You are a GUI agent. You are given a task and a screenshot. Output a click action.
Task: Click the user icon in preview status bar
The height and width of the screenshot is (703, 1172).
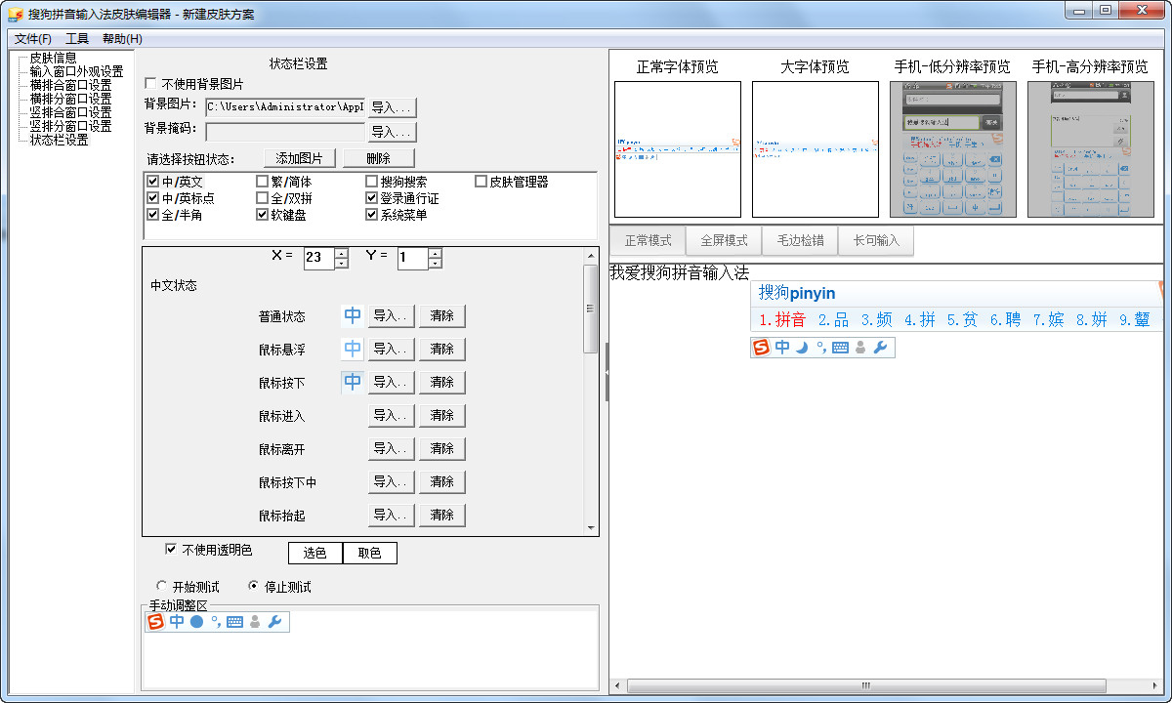(860, 347)
